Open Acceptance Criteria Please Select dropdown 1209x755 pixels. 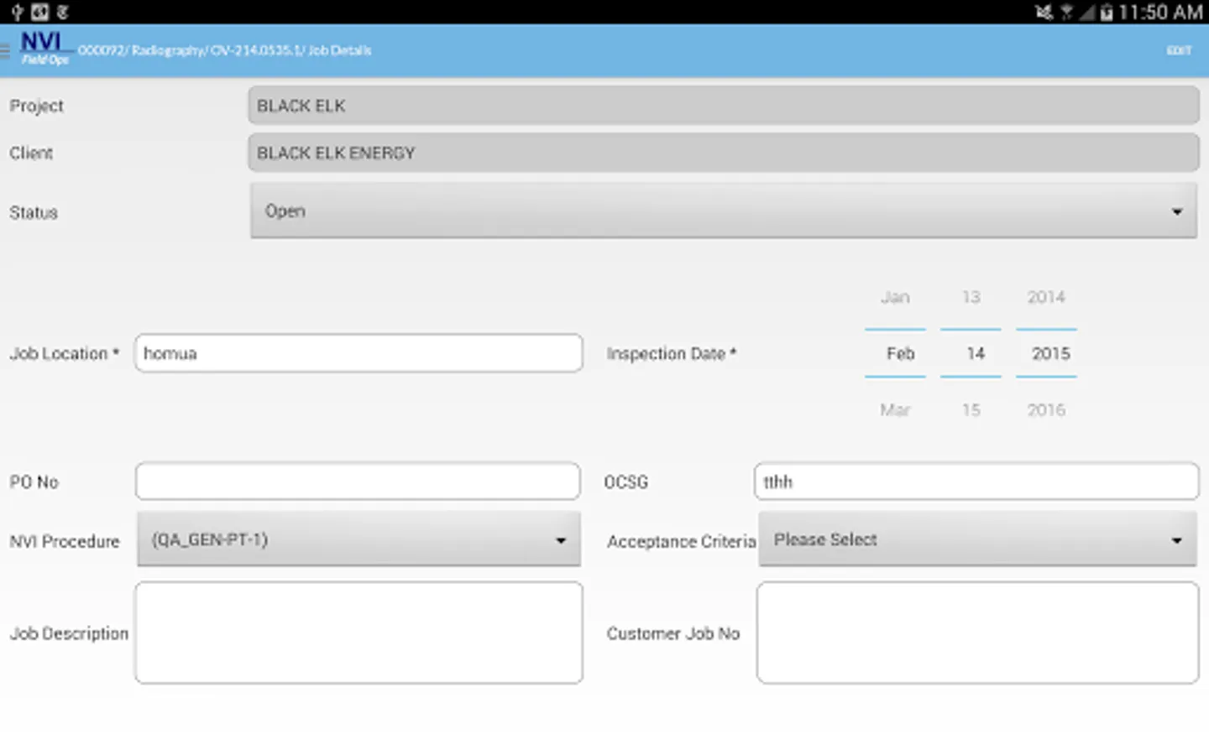pos(978,539)
